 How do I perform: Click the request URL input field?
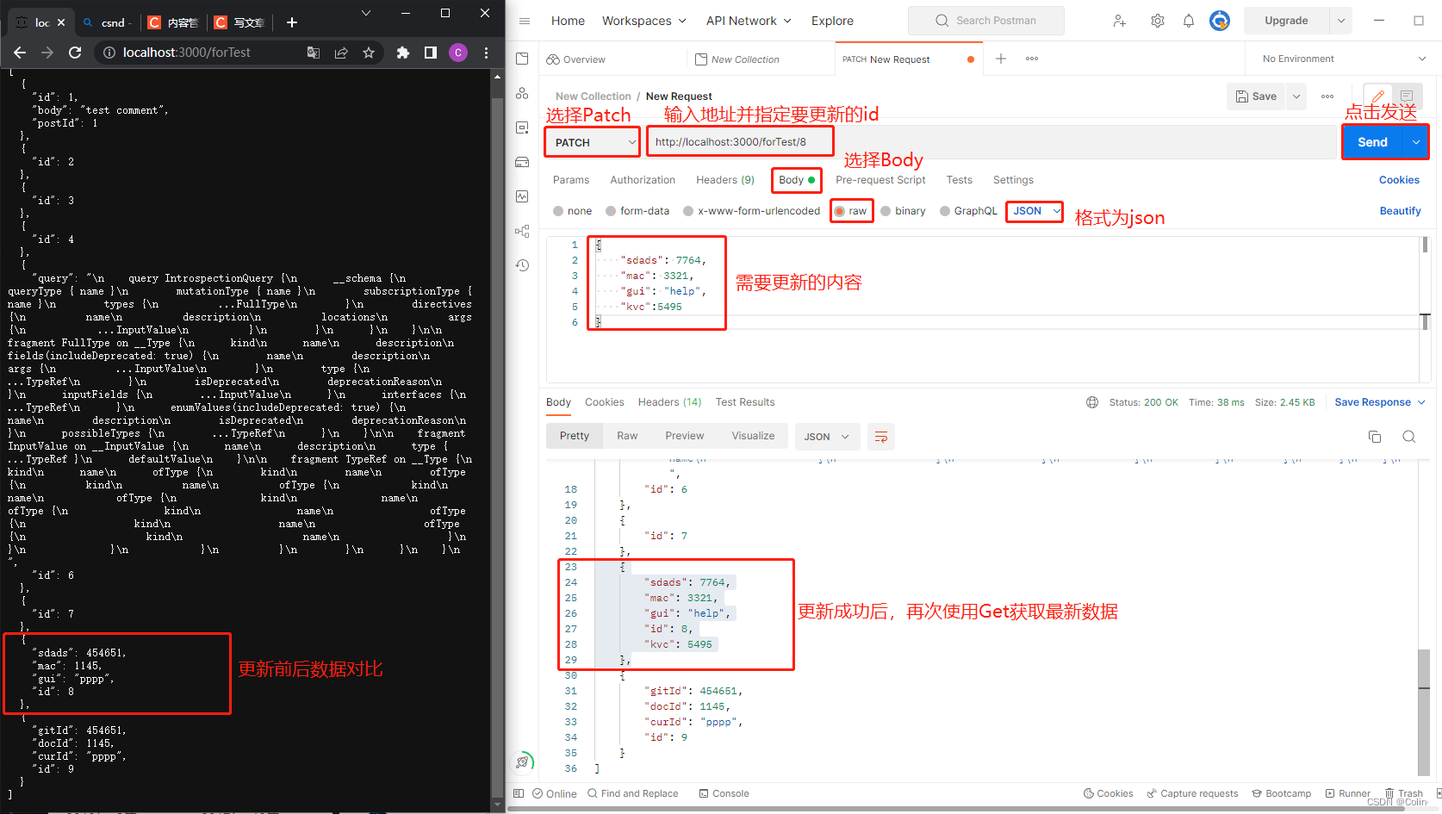coord(991,142)
